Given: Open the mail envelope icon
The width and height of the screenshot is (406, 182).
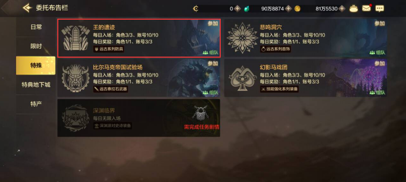Looking at the screenshot, I should (x=366, y=8).
